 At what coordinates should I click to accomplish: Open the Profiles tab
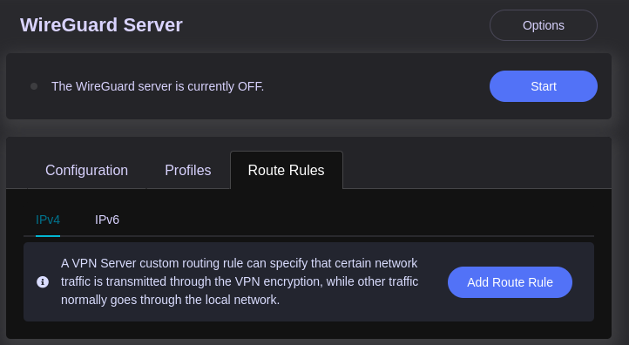[x=187, y=170]
